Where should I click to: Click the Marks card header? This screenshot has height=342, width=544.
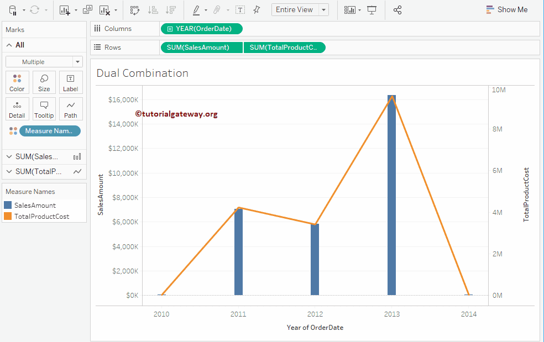[x=15, y=30]
